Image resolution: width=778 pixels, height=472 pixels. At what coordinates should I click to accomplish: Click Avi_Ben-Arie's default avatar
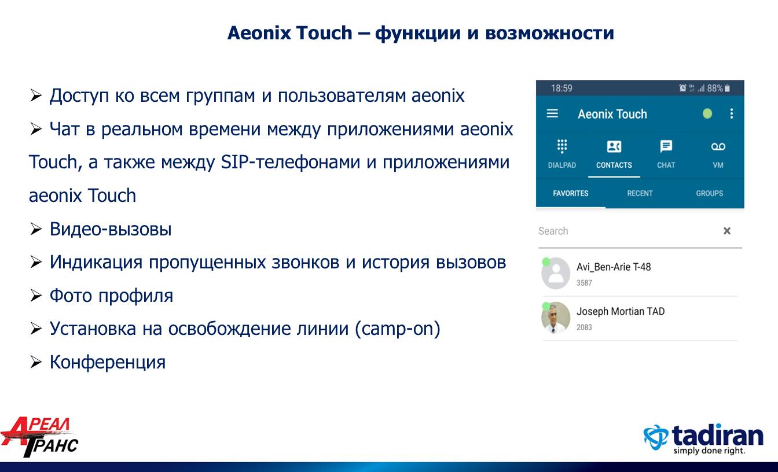click(x=556, y=274)
